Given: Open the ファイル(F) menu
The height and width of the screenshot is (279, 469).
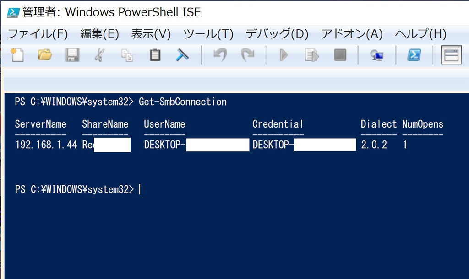Looking at the screenshot, I should click(x=38, y=33).
